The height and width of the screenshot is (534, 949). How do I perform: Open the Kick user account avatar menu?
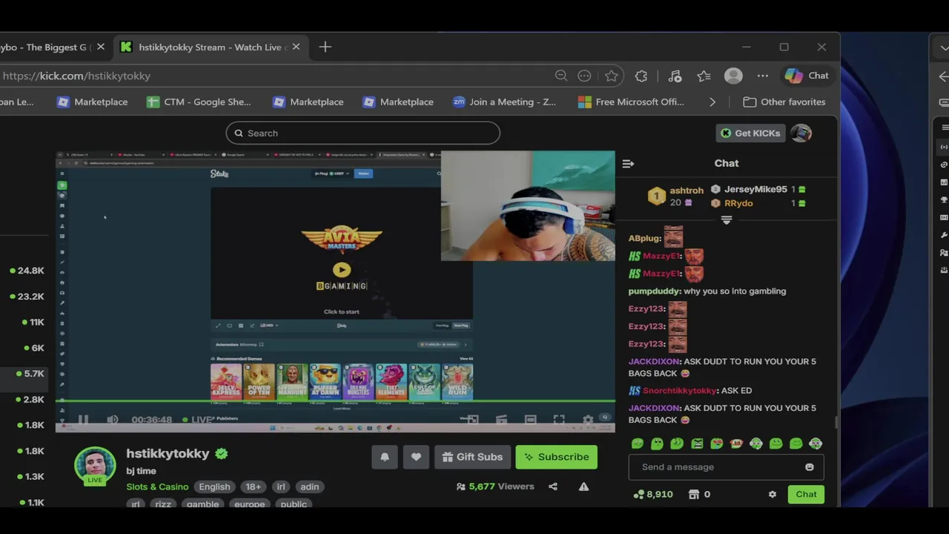(801, 133)
